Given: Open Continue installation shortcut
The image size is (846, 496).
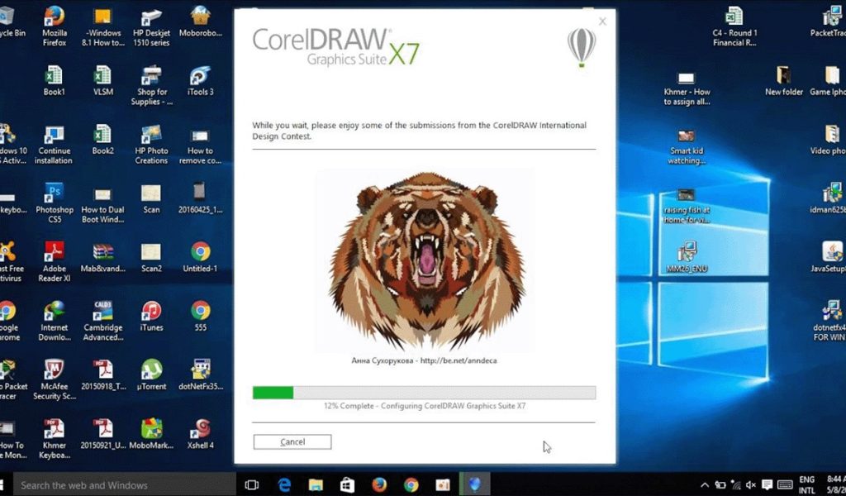Looking at the screenshot, I should (54, 145).
